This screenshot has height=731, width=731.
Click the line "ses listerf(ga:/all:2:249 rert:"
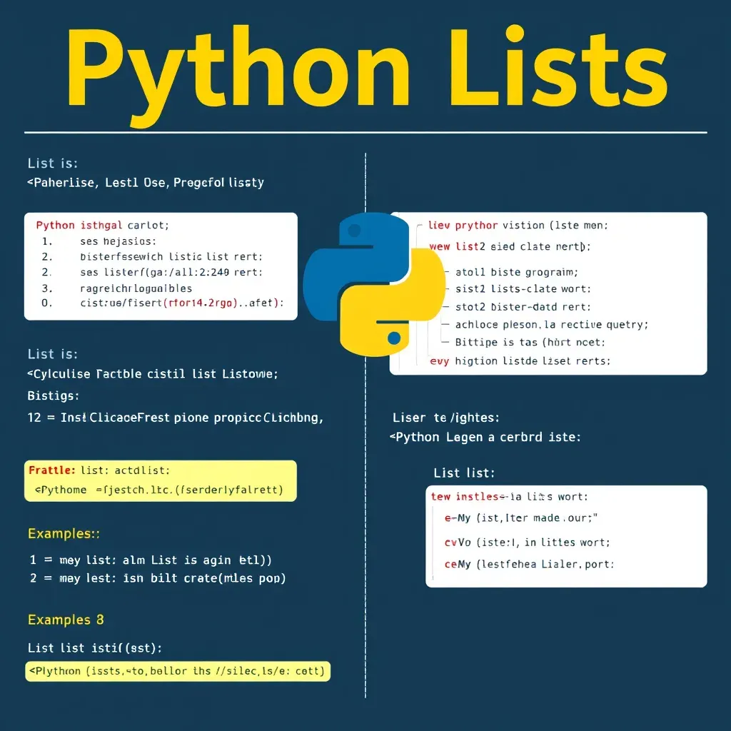[x=171, y=272]
